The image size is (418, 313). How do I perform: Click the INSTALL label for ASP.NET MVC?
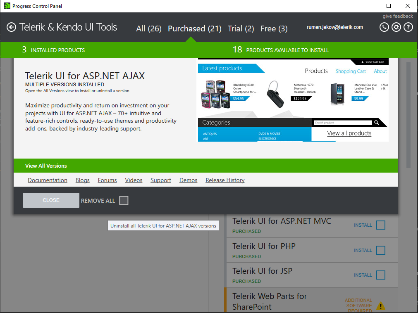363,225
